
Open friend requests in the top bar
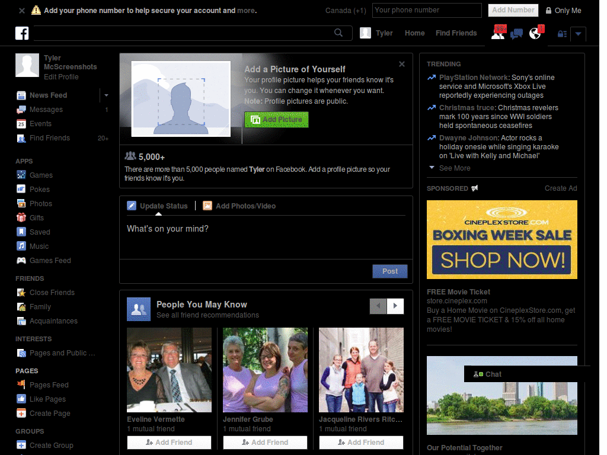click(499, 33)
